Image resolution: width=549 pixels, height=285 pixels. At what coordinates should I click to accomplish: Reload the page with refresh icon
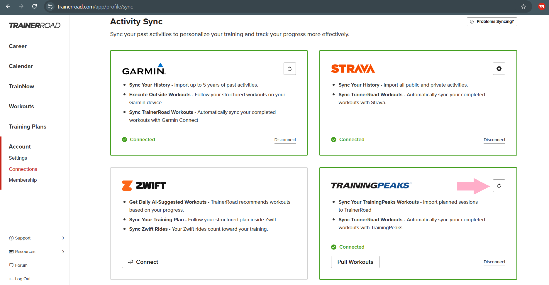click(34, 6)
